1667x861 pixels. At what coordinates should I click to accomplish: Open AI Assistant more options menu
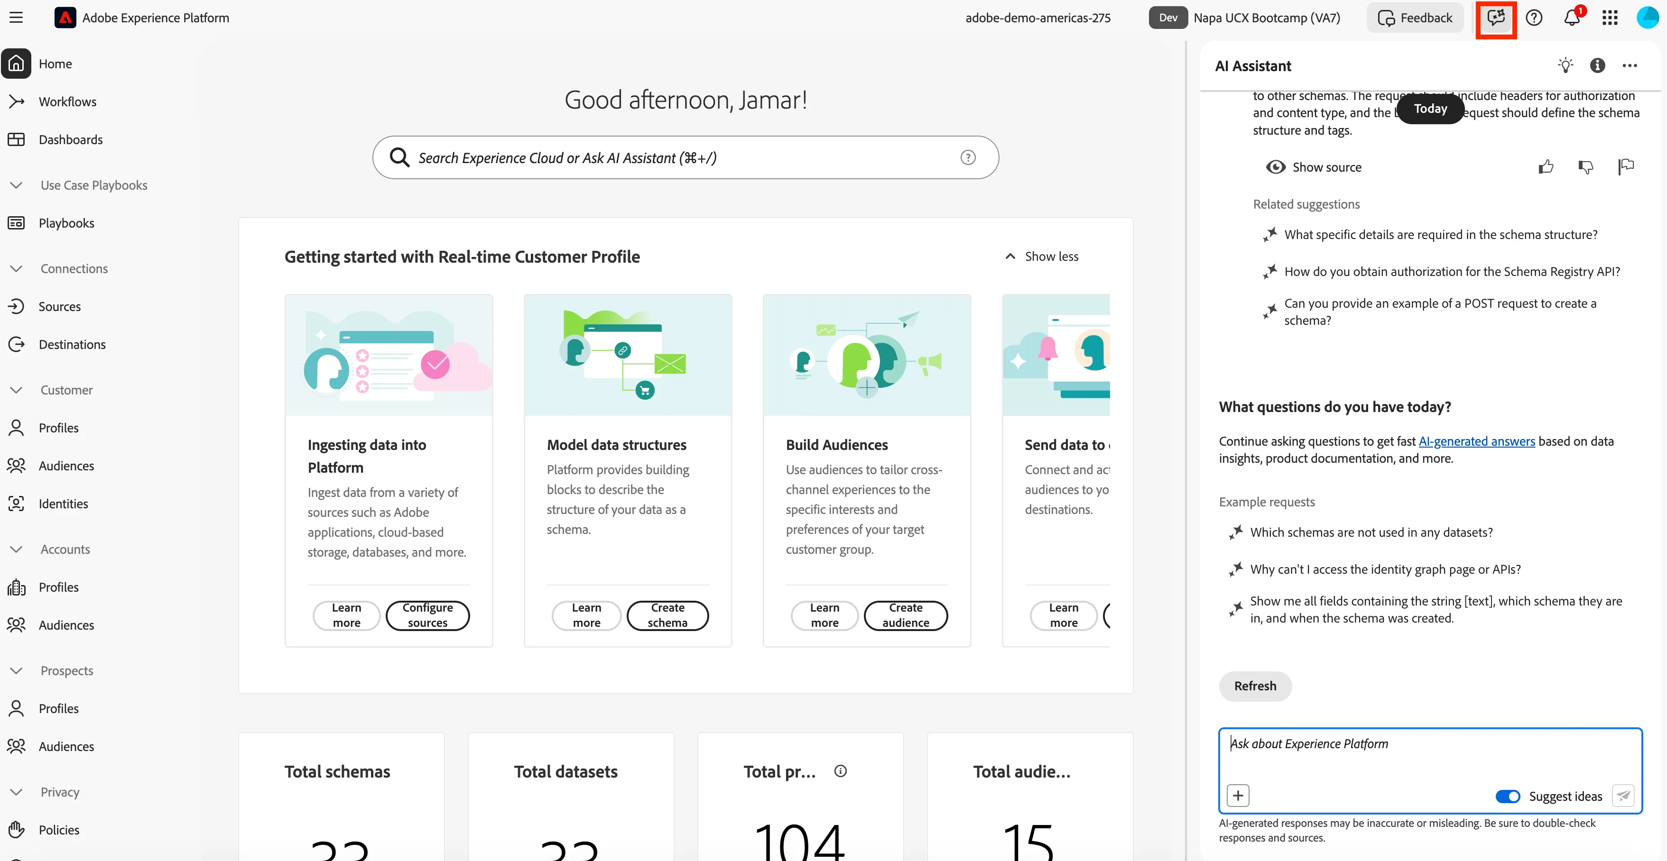(x=1630, y=65)
